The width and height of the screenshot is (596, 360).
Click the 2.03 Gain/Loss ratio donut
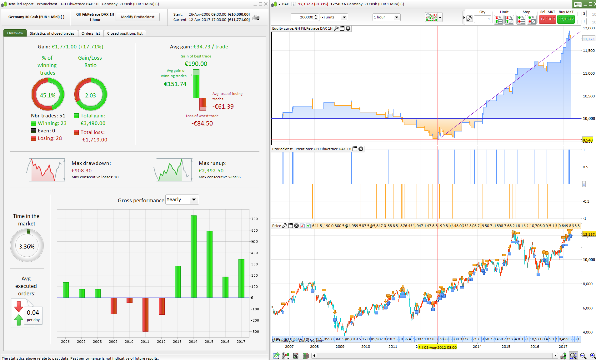(91, 94)
